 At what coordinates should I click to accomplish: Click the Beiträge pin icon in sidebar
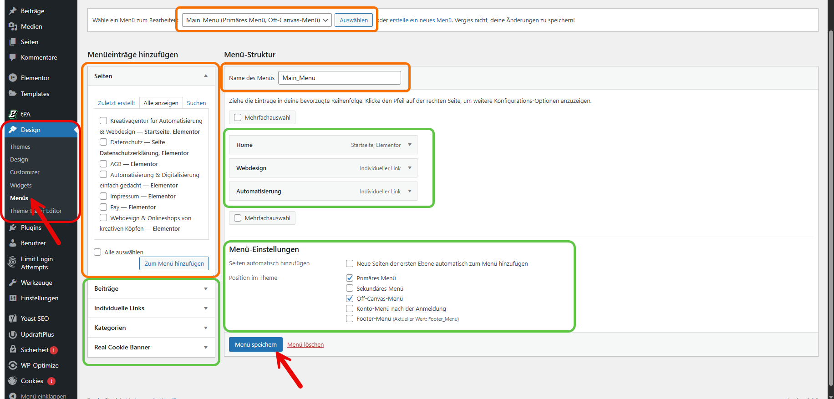coord(13,11)
